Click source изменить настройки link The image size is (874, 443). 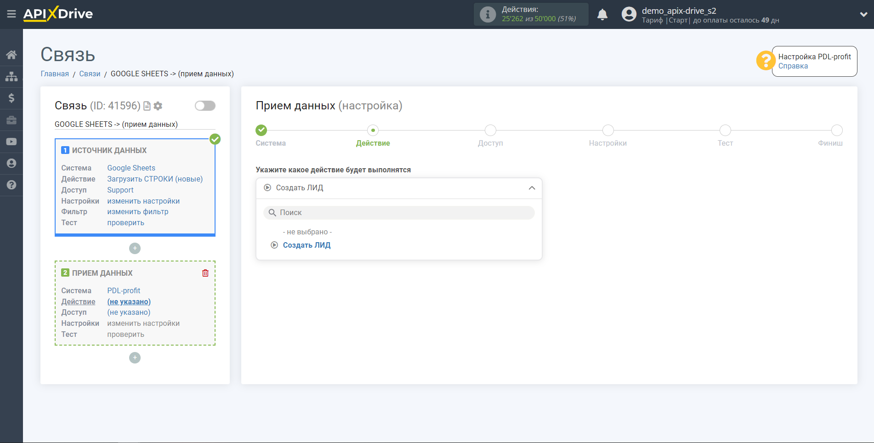[143, 201]
